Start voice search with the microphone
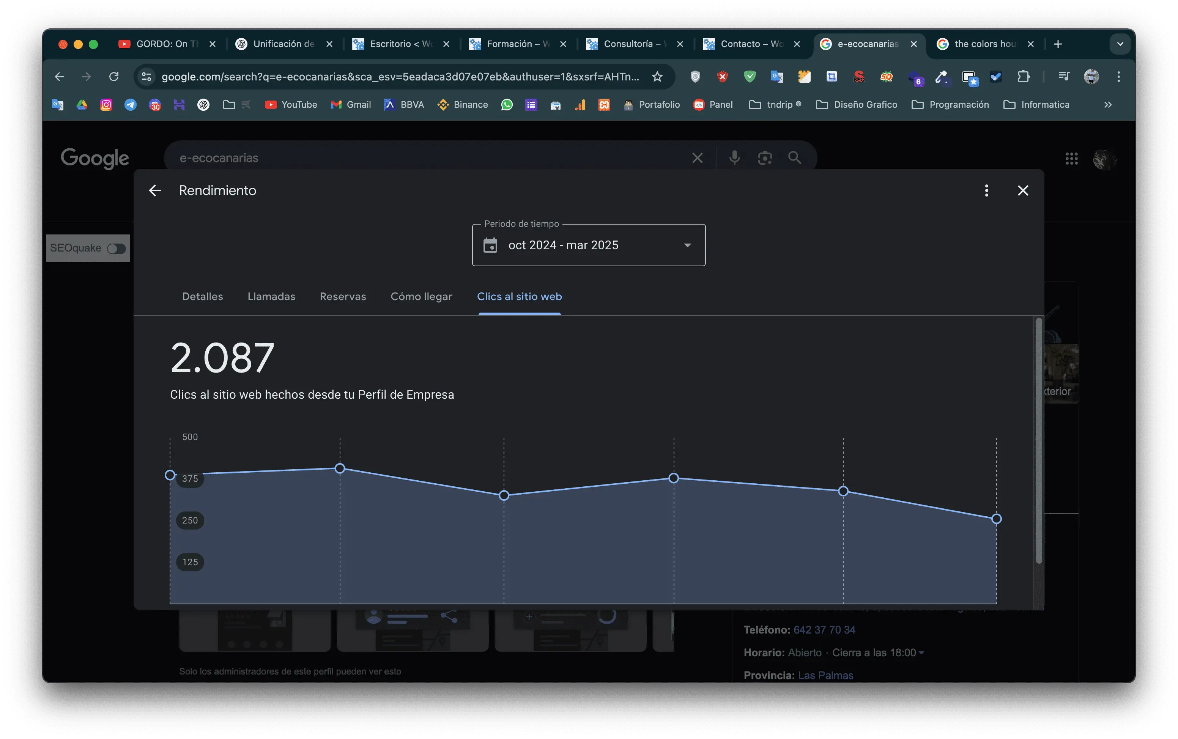Screen dimensions: 1178x739 (x=734, y=158)
